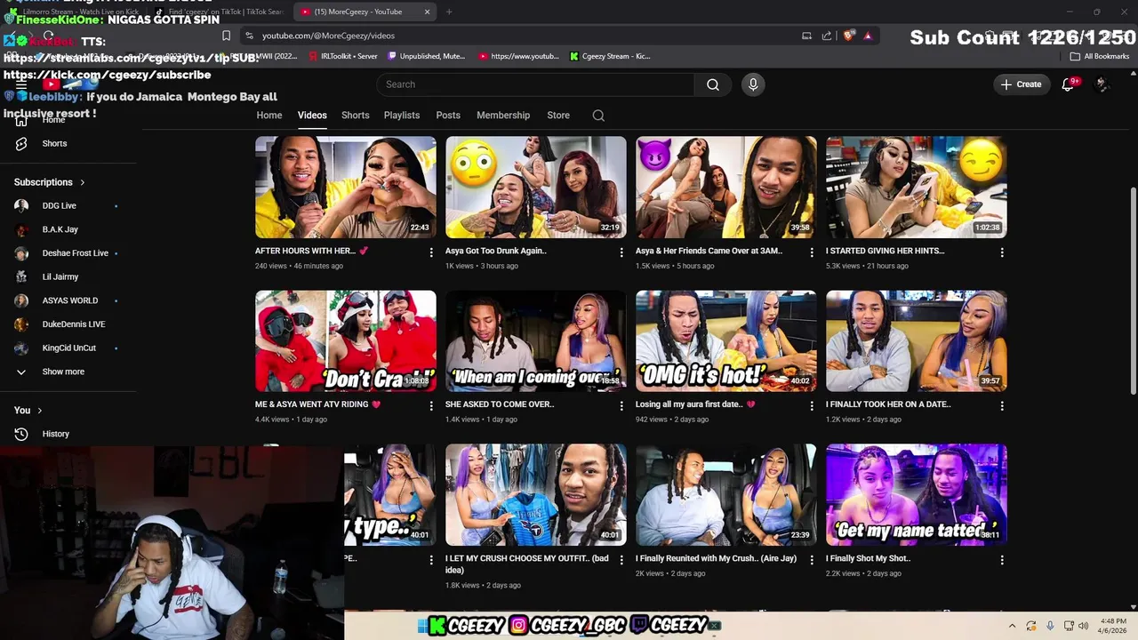Open 'Get my name tatted' video thumbnail

(917, 494)
